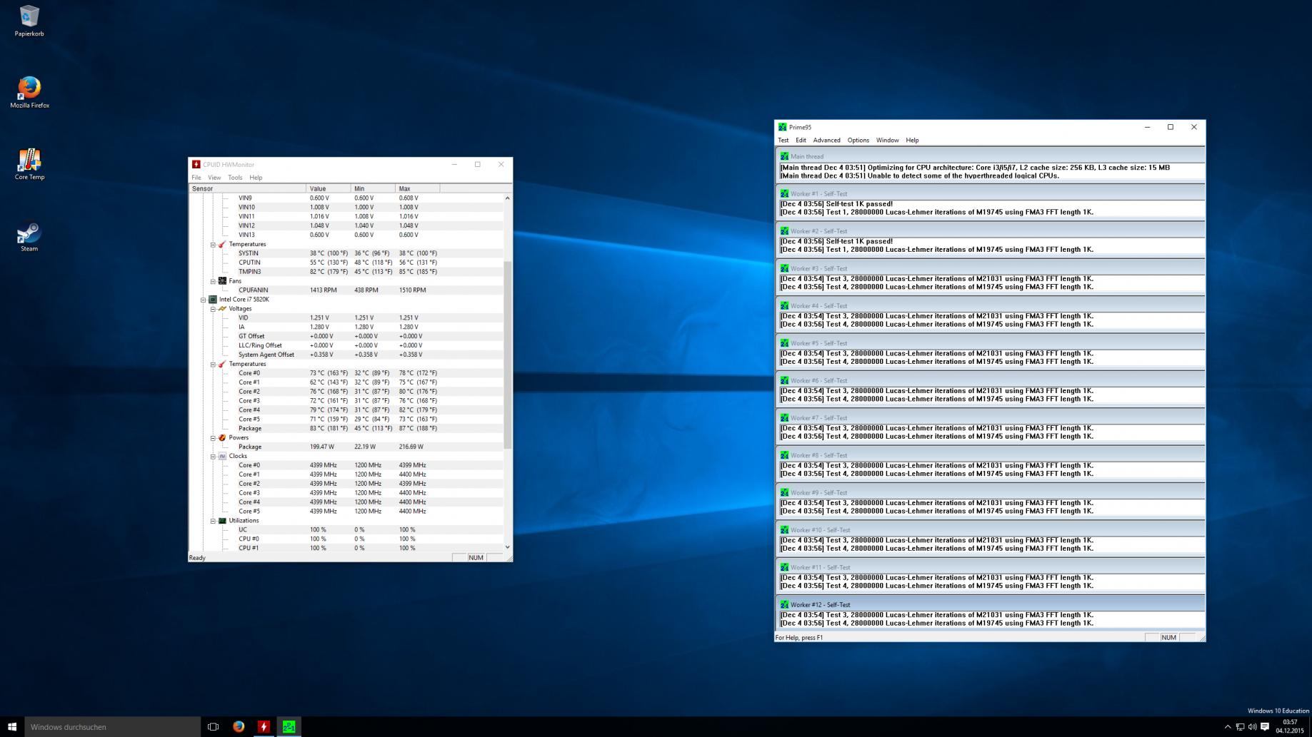This screenshot has height=737, width=1312.
Task: Open the Mozilla Firefox desktop shortcut
Action: point(29,92)
